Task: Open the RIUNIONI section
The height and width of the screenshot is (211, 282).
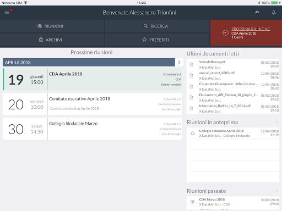Action: 52,26
